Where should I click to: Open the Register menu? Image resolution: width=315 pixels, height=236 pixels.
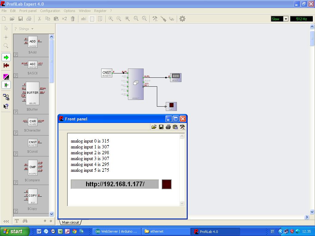[100, 11]
